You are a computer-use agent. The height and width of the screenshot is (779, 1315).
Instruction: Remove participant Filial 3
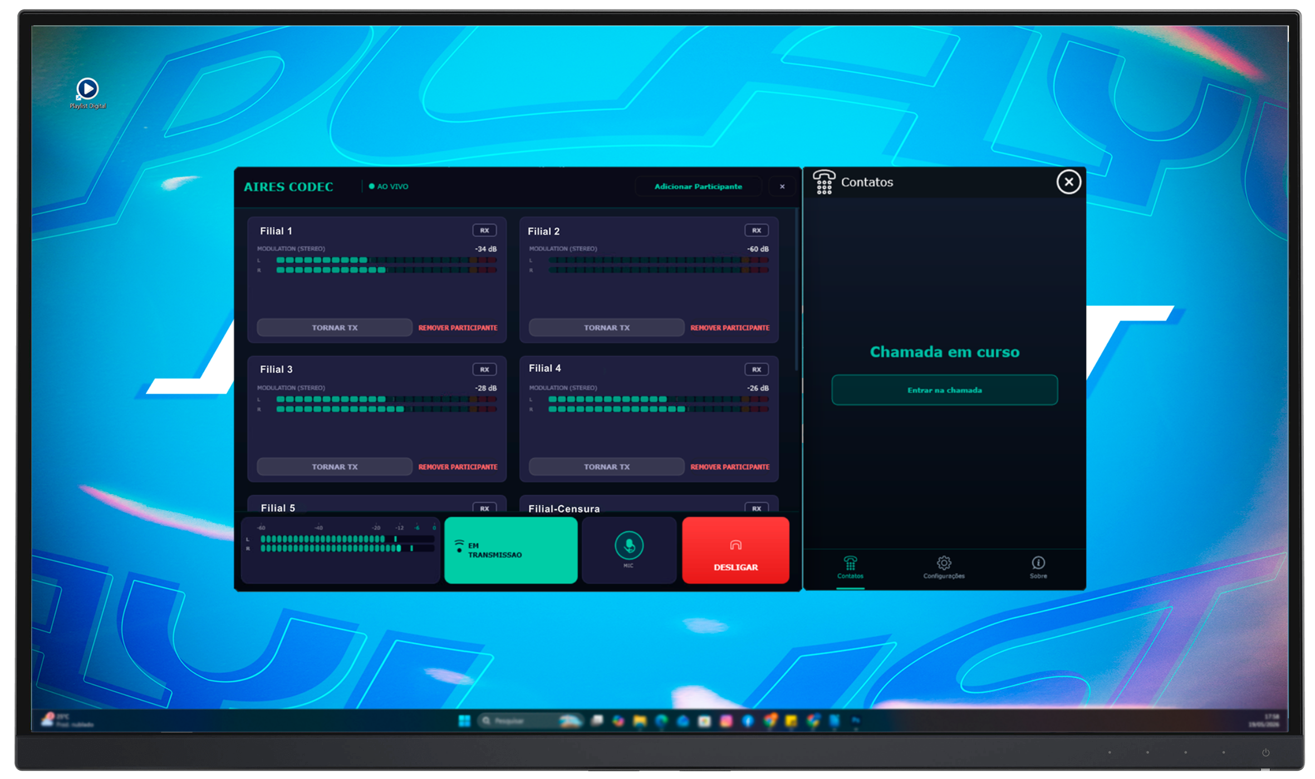pyautogui.click(x=458, y=467)
